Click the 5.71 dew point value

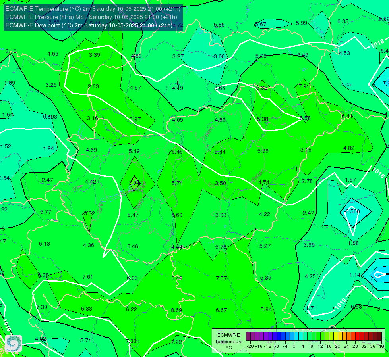[x=85, y=340]
